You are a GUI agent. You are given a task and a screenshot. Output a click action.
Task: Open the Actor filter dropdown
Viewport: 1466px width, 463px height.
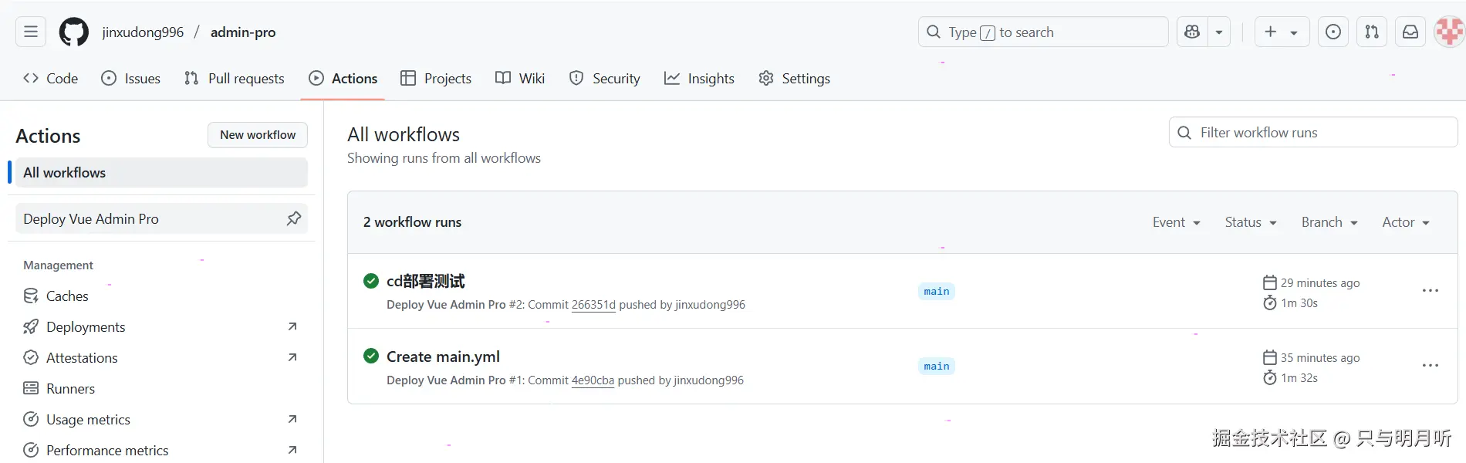point(1405,222)
